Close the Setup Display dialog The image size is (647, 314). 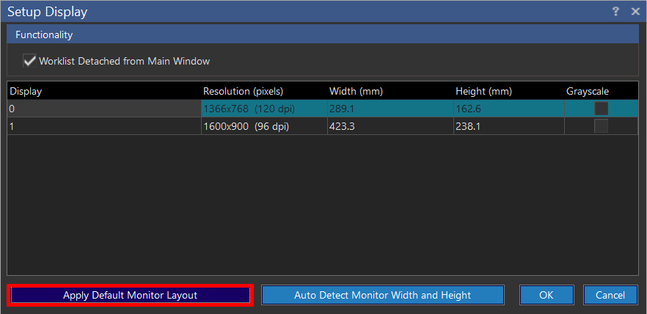pos(635,12)
